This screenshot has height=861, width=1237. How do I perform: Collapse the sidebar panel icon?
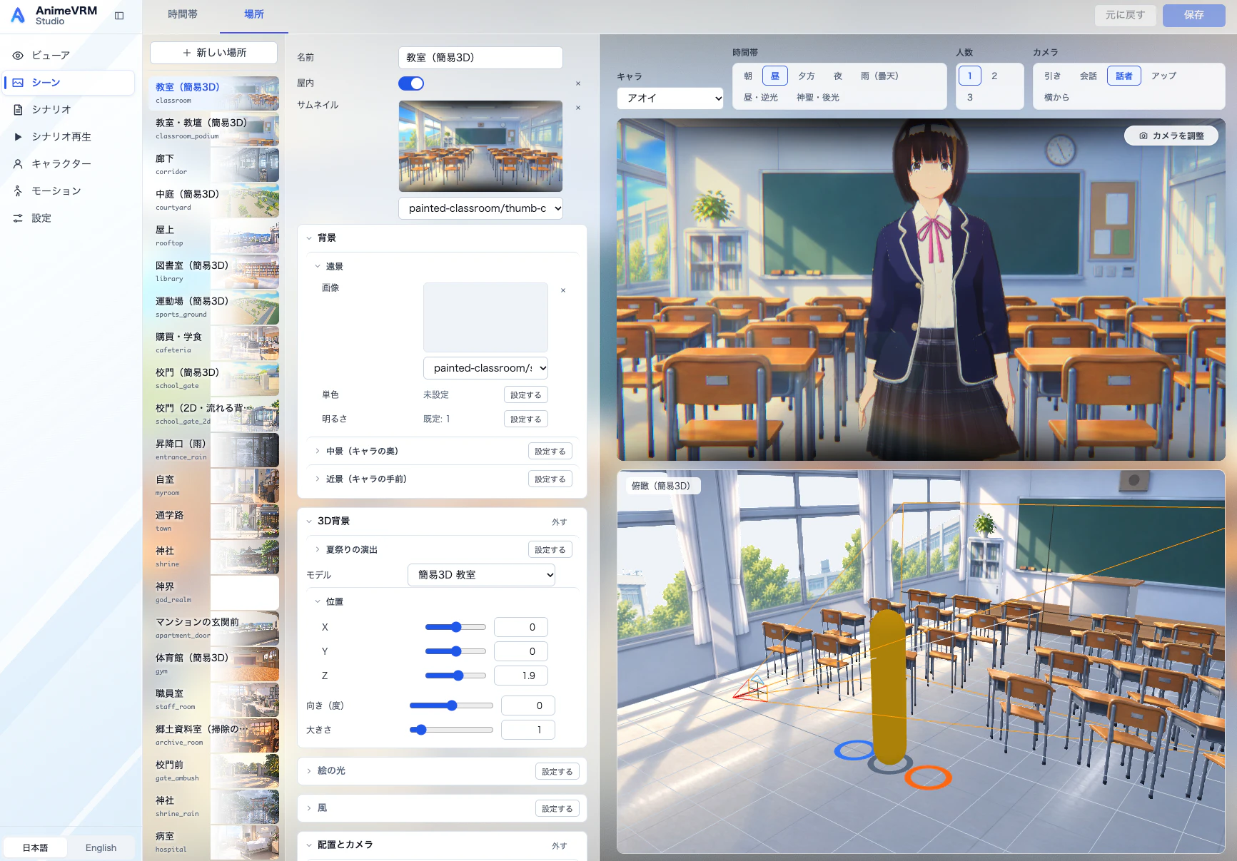(x=119, y=16)
